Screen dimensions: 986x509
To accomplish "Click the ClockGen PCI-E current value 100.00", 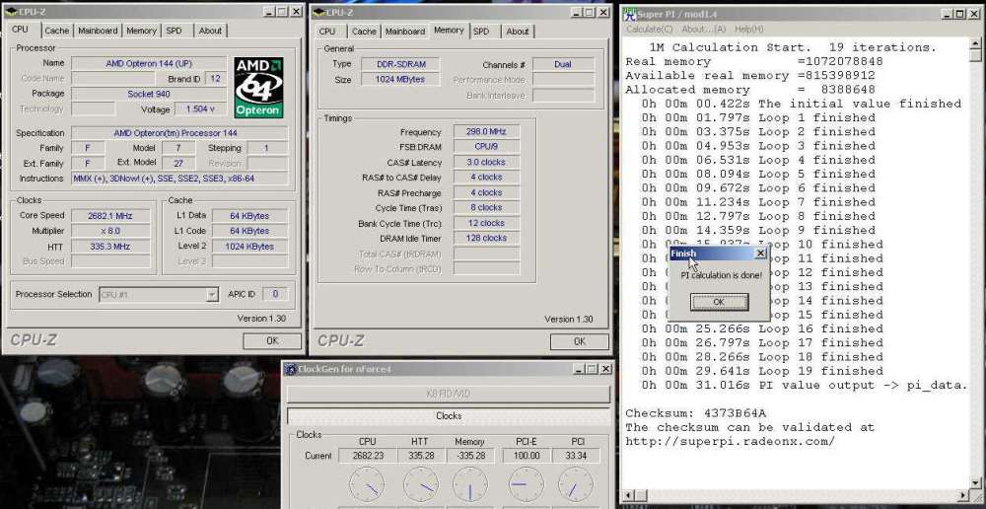I will (526, 456).
